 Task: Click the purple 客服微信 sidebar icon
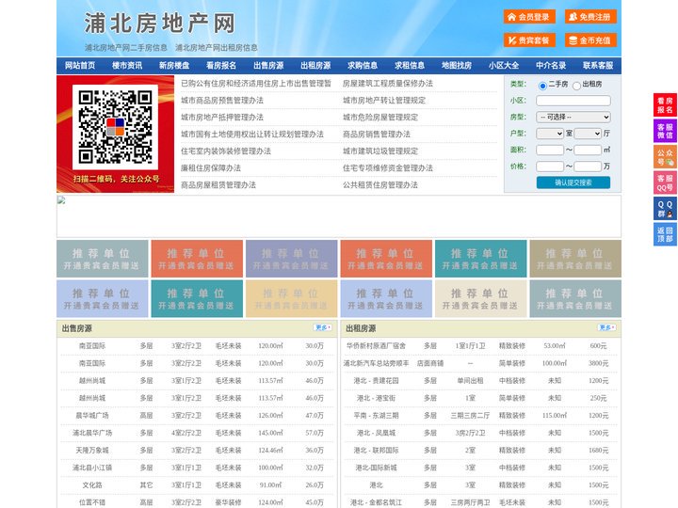pyautogui.click(x=665, y=131)
